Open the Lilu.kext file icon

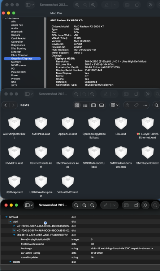[121, 124]
